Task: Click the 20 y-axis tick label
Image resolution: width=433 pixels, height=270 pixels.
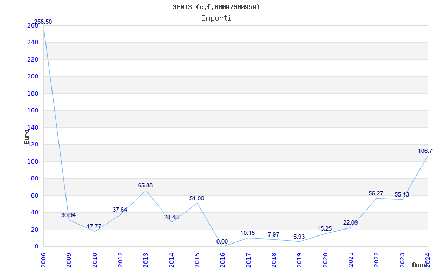Action: 34,230
